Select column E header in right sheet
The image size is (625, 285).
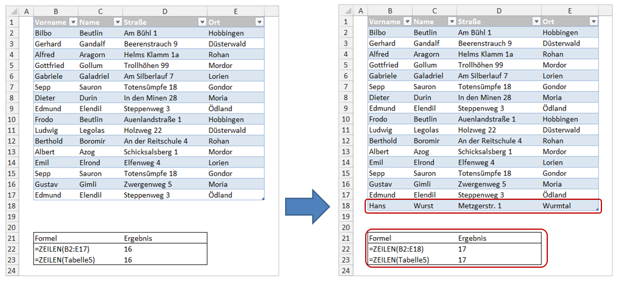(569, 11)
